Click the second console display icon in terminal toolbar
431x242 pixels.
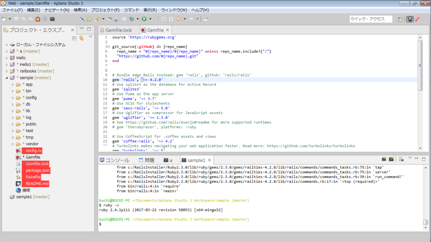click(x=391, y=159)
